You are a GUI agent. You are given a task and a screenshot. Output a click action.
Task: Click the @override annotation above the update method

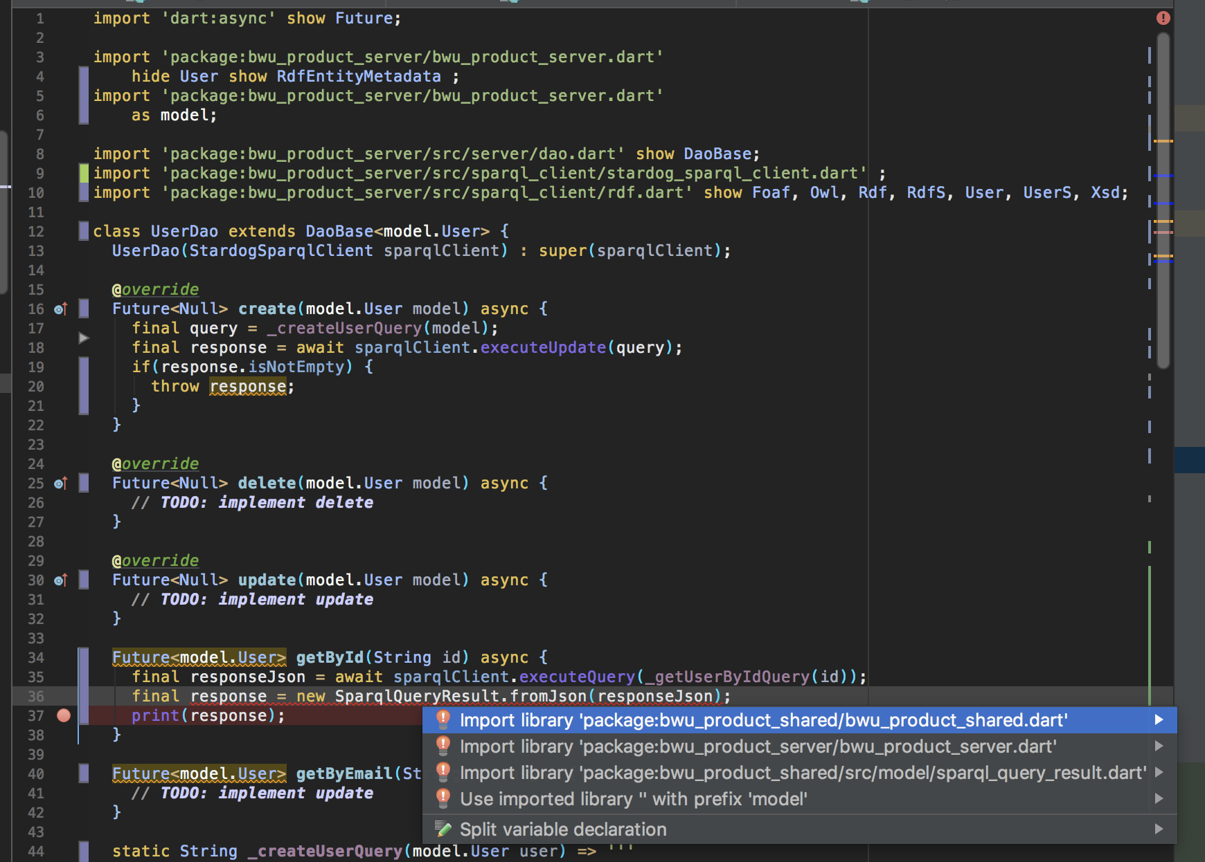tap(156, 560)
